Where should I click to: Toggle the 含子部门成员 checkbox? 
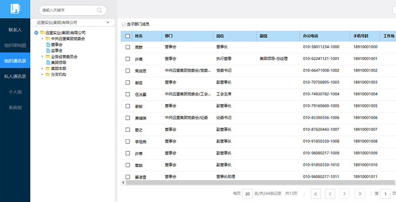(124, 24)
